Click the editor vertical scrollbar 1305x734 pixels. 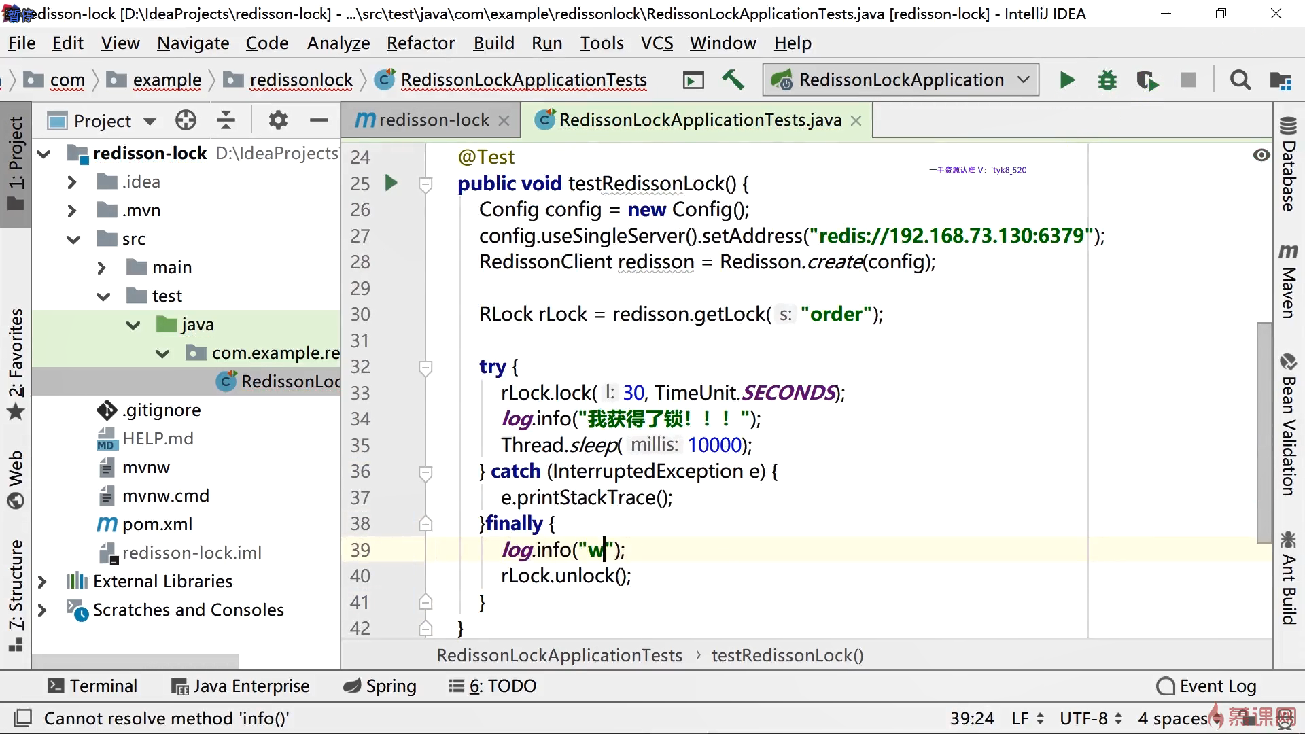click(x=1264, y=432)
